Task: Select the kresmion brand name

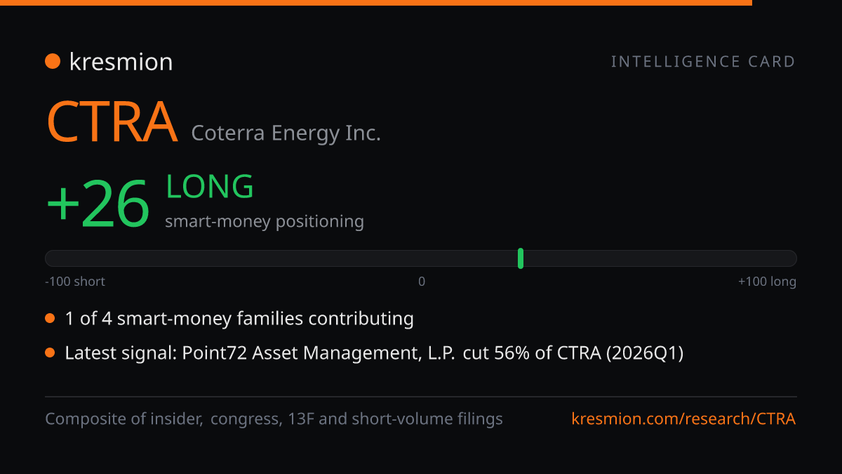Action: [121, 62]
